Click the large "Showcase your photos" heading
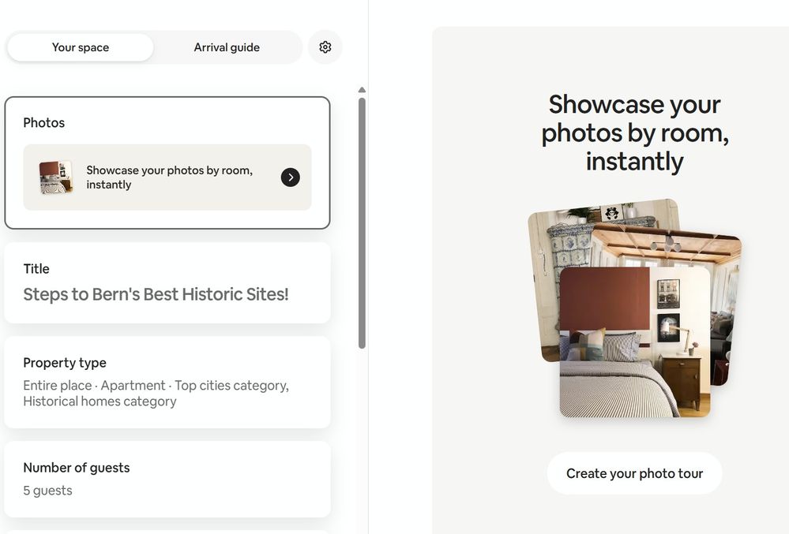The height and width of the screenshot is (534, 789). (634, 133)
